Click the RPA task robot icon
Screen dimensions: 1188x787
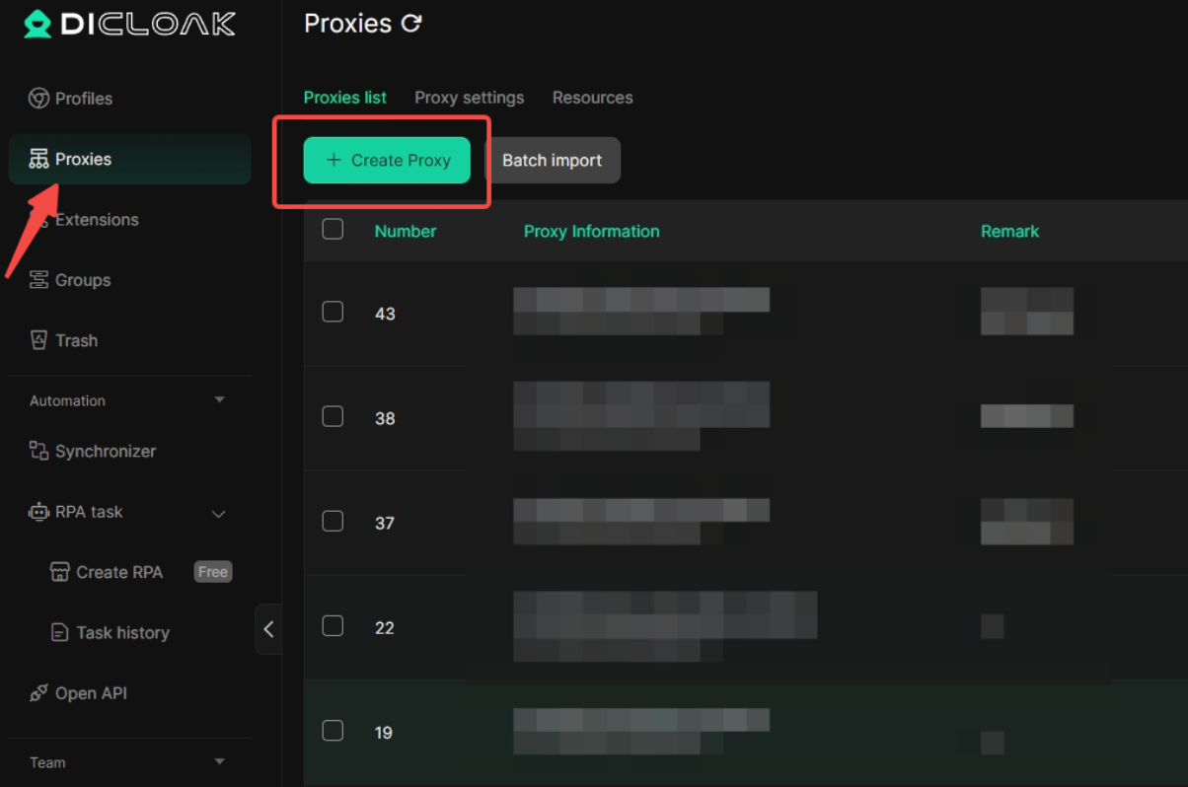click(38, 512)
